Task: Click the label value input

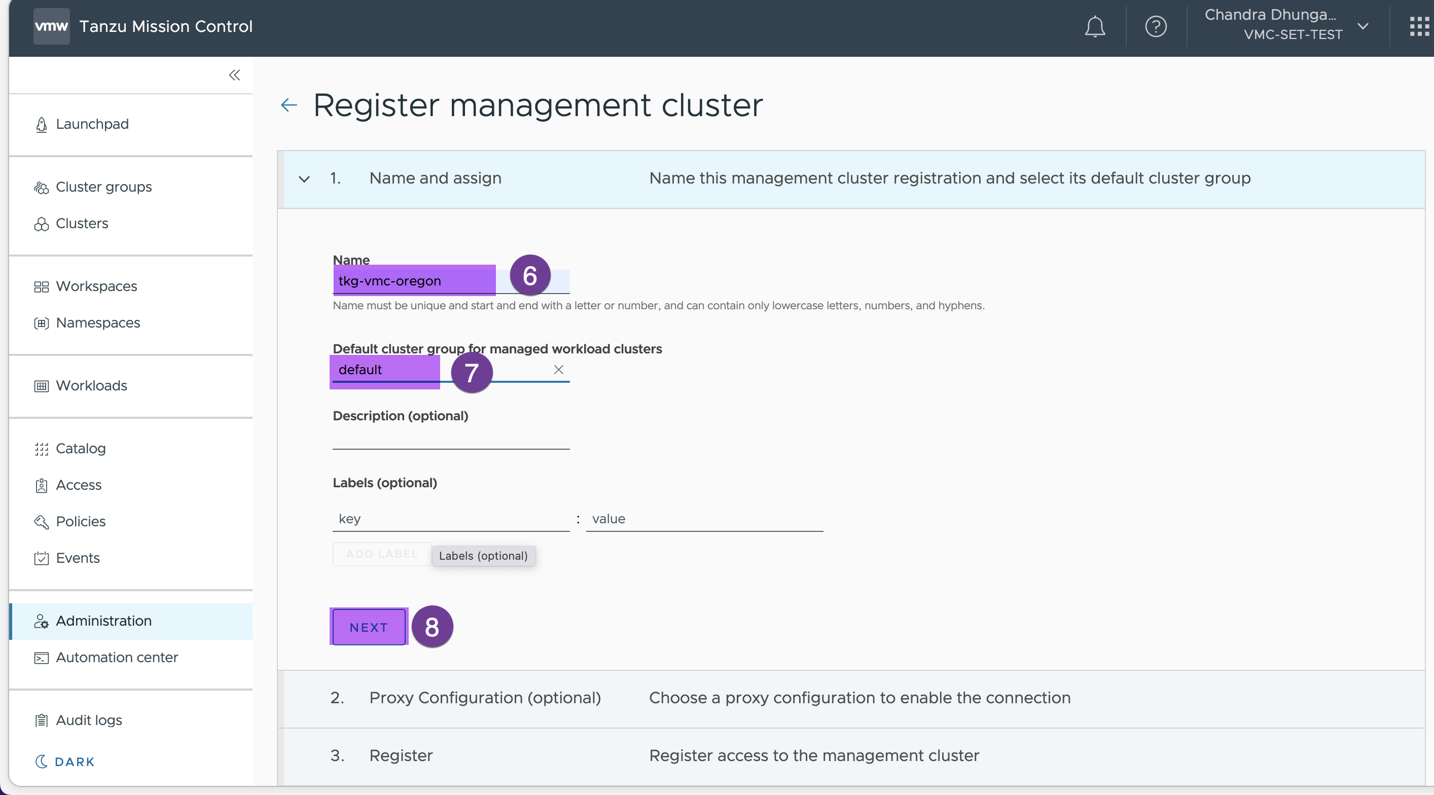Action: pos(704,519)
